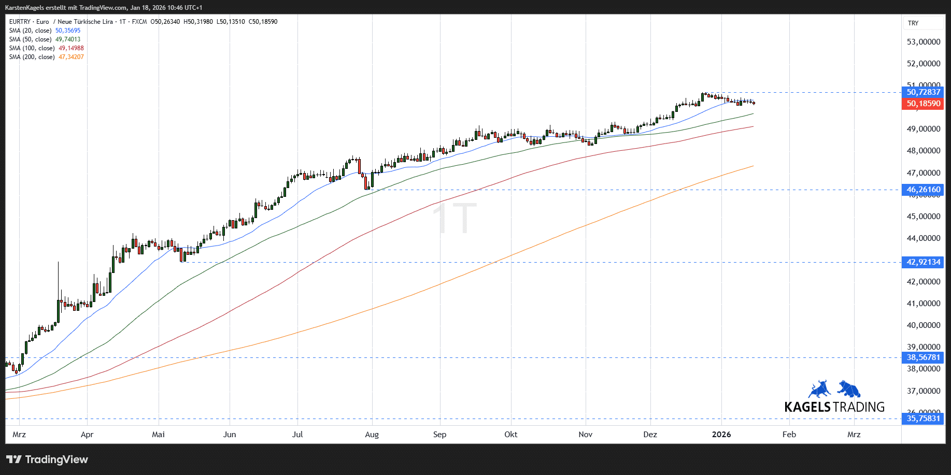Toggle the SMA (50, close) indicator legend

click(31, 39)
